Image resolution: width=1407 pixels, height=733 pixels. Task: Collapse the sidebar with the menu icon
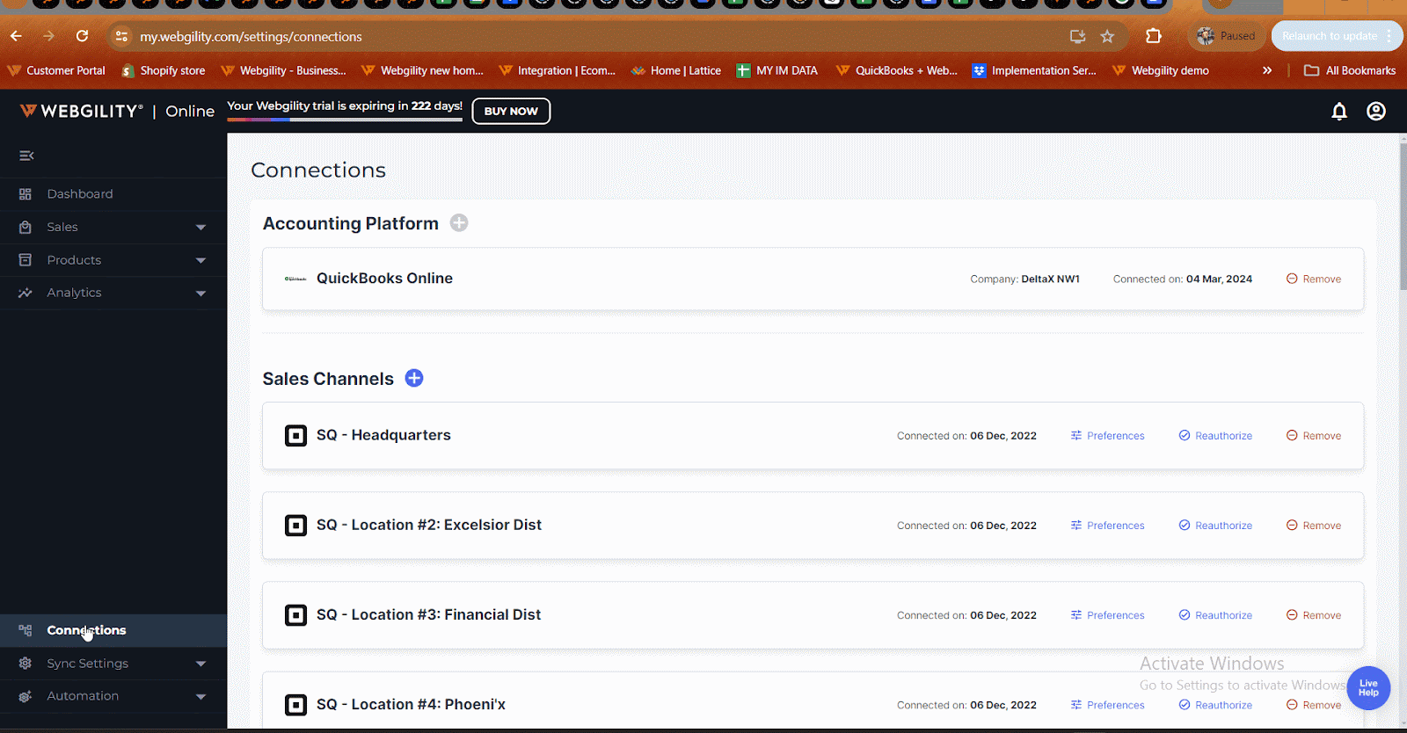click(26, 156)
